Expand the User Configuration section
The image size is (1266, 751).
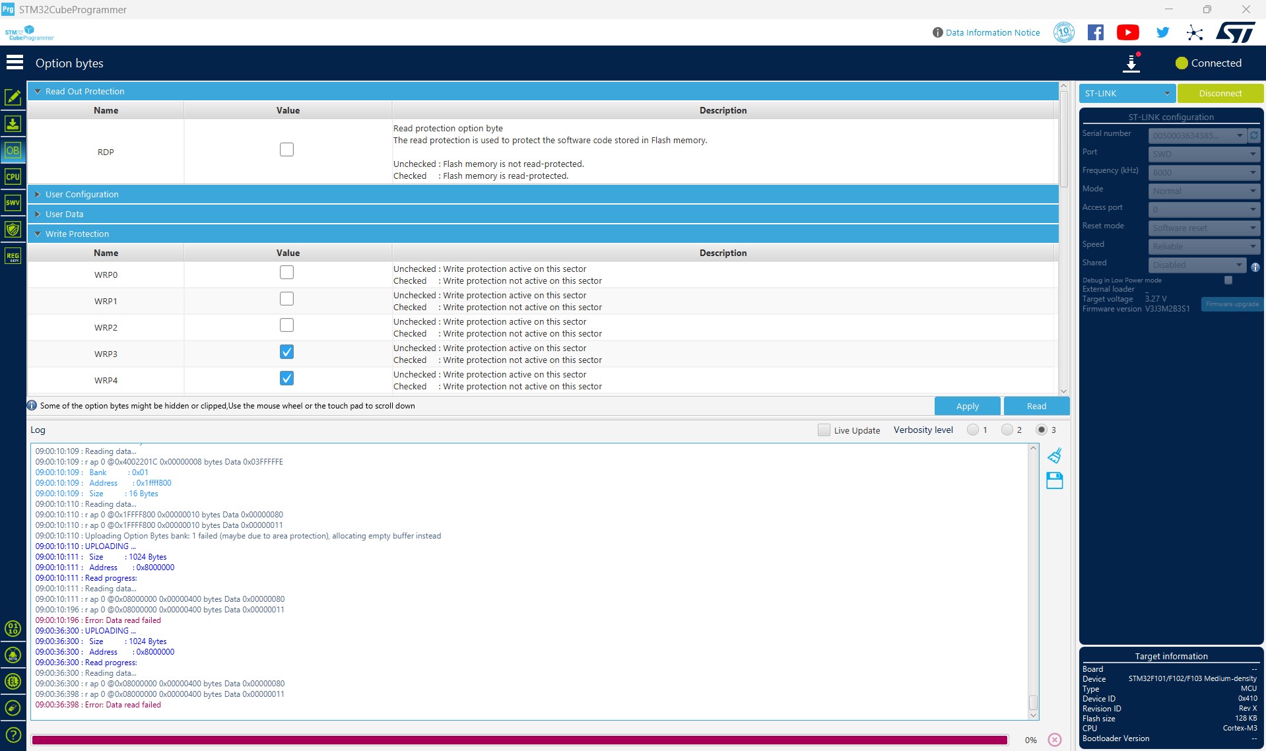click(82, 195)
